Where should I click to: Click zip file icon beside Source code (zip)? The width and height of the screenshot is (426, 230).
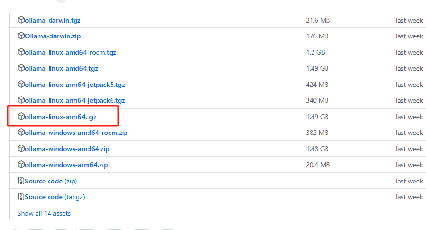coord(21,181)
